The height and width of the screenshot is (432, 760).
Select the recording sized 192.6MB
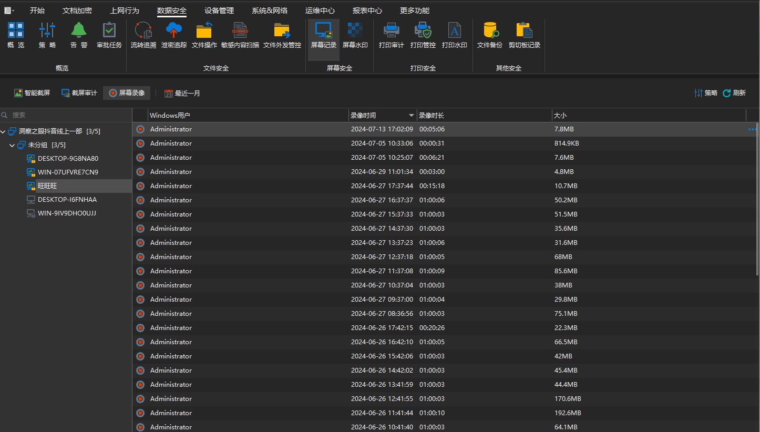[444, 413]
